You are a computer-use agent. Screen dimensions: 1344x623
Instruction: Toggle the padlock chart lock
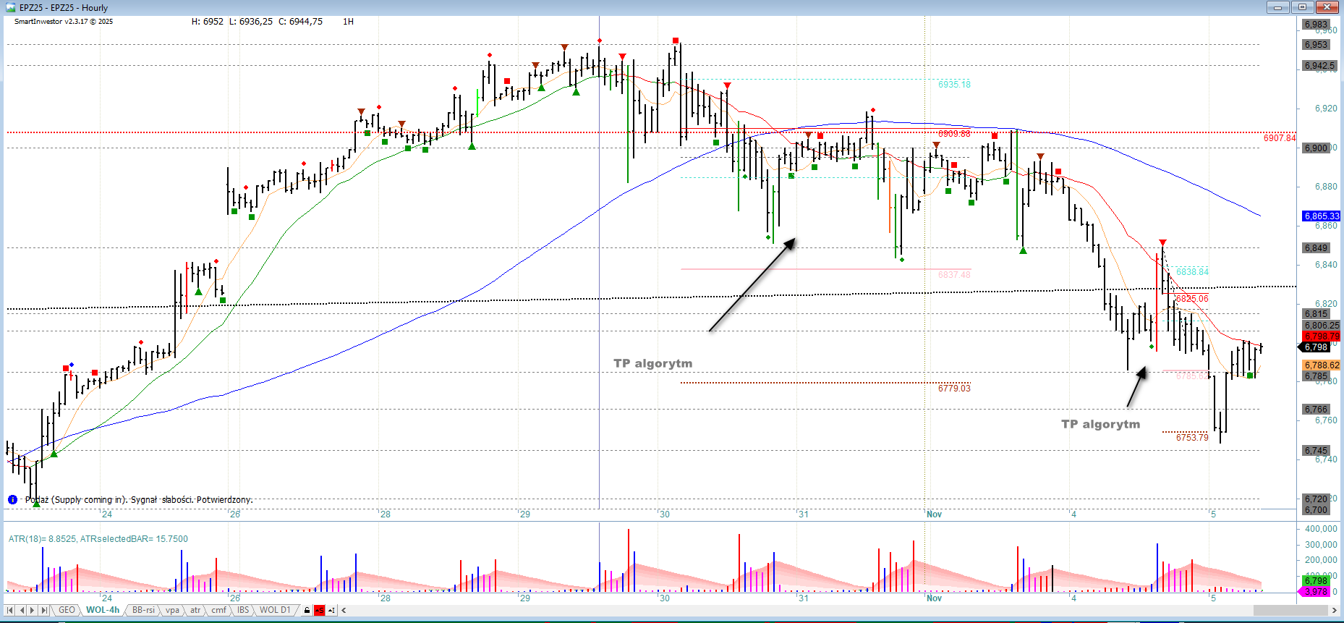point(307,610)
